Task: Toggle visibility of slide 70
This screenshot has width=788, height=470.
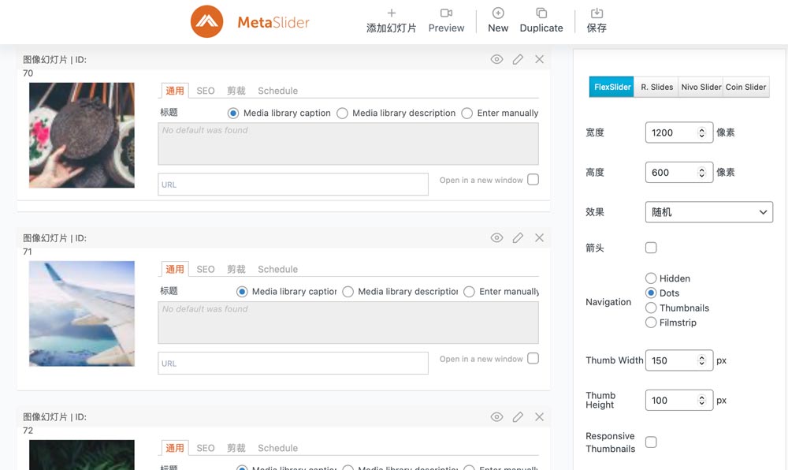Action: pyautogui.click(x=496, y=59)
